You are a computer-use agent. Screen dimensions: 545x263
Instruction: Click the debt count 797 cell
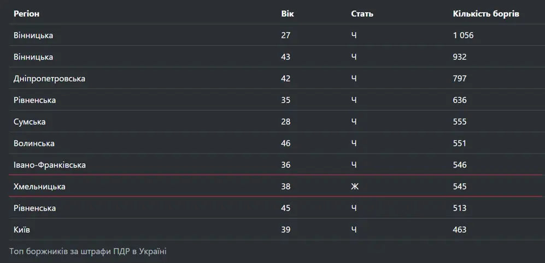pyautogui.click(x=460, y=79)
